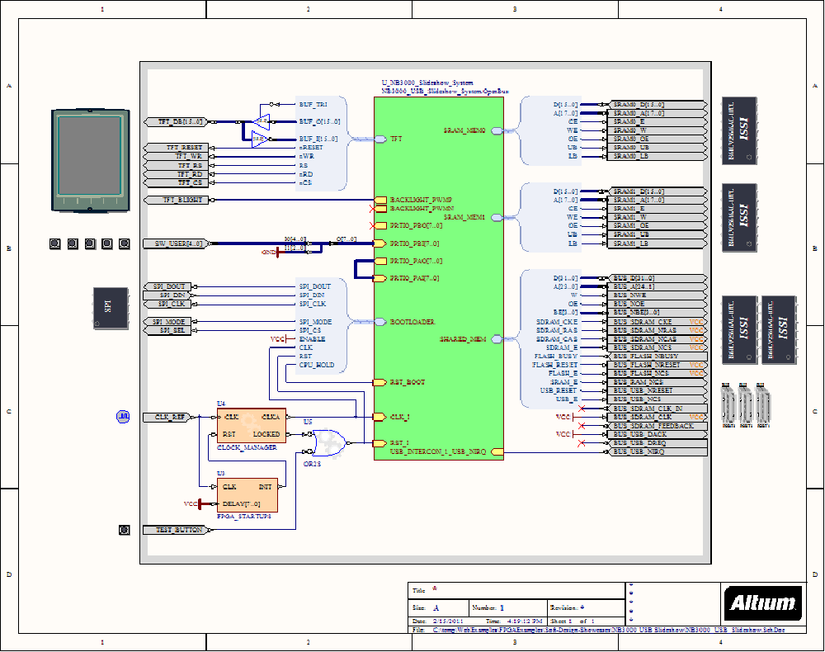
Task: Select the BUS_USB_DACK port
Action: pyautogui.click(x=658, y=434)
